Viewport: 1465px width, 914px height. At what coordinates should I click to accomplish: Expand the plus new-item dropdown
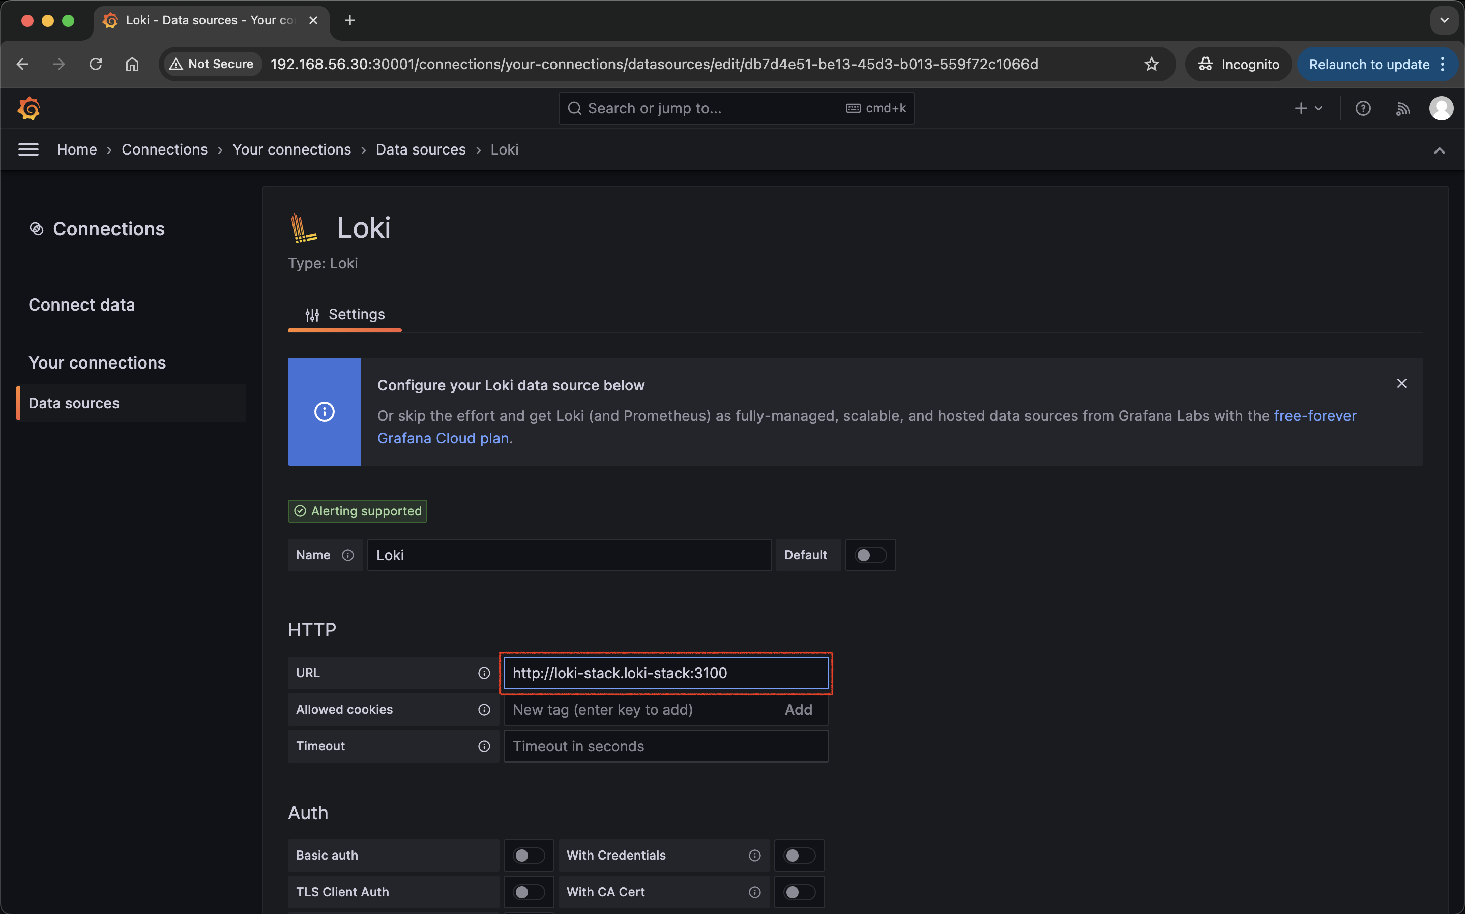[x=1308, y=108]
